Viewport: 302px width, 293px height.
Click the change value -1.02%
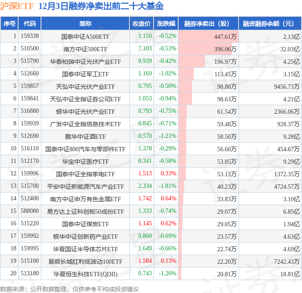tap(167, 74)
